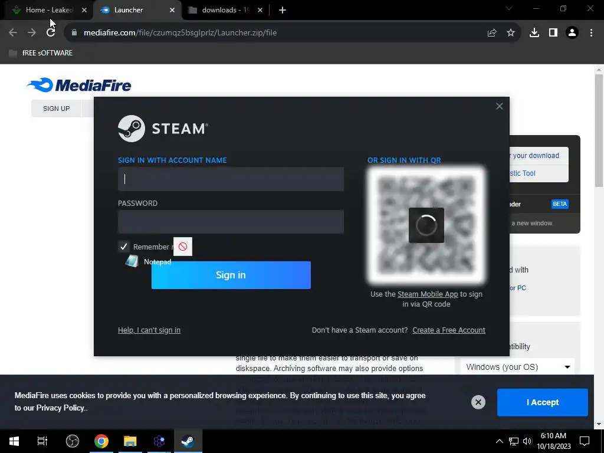Click Help, I can't sign in link
The height and width of the screenshot is (453, 604).
[149, 330]
